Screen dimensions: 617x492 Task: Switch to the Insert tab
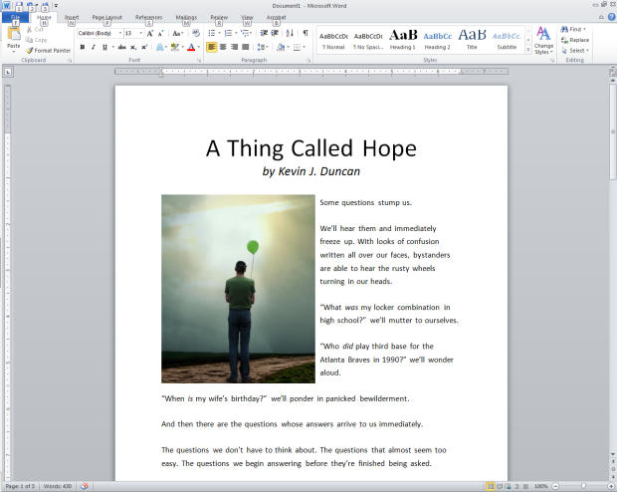(x=72, y=17)
